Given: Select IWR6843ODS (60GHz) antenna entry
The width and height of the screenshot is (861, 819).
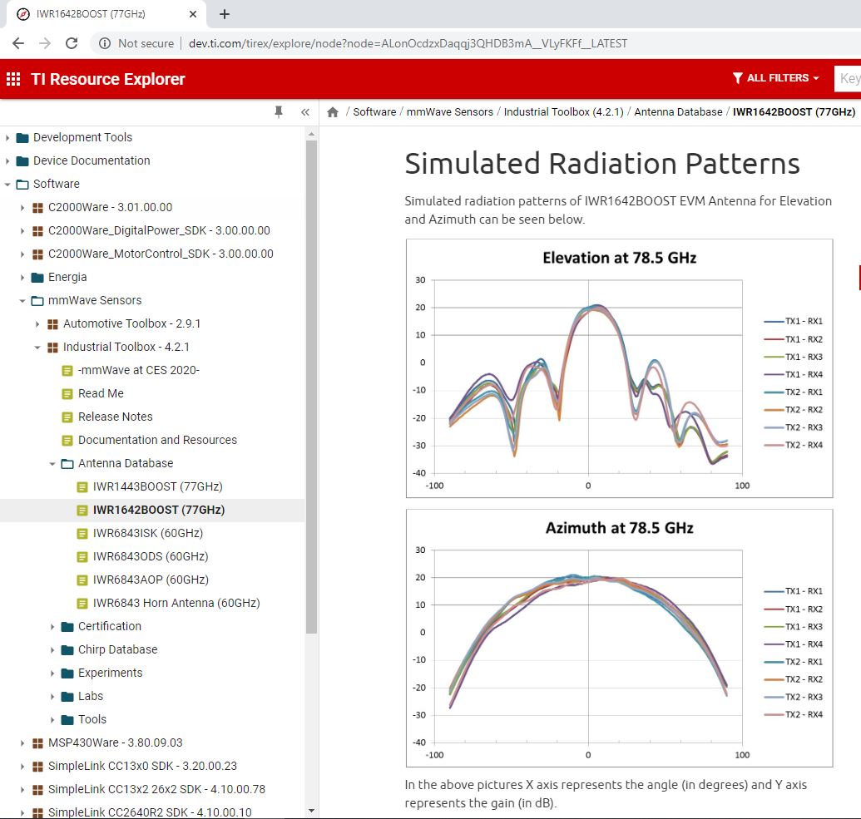Looking at the screenshot, I should pos(151,556).
